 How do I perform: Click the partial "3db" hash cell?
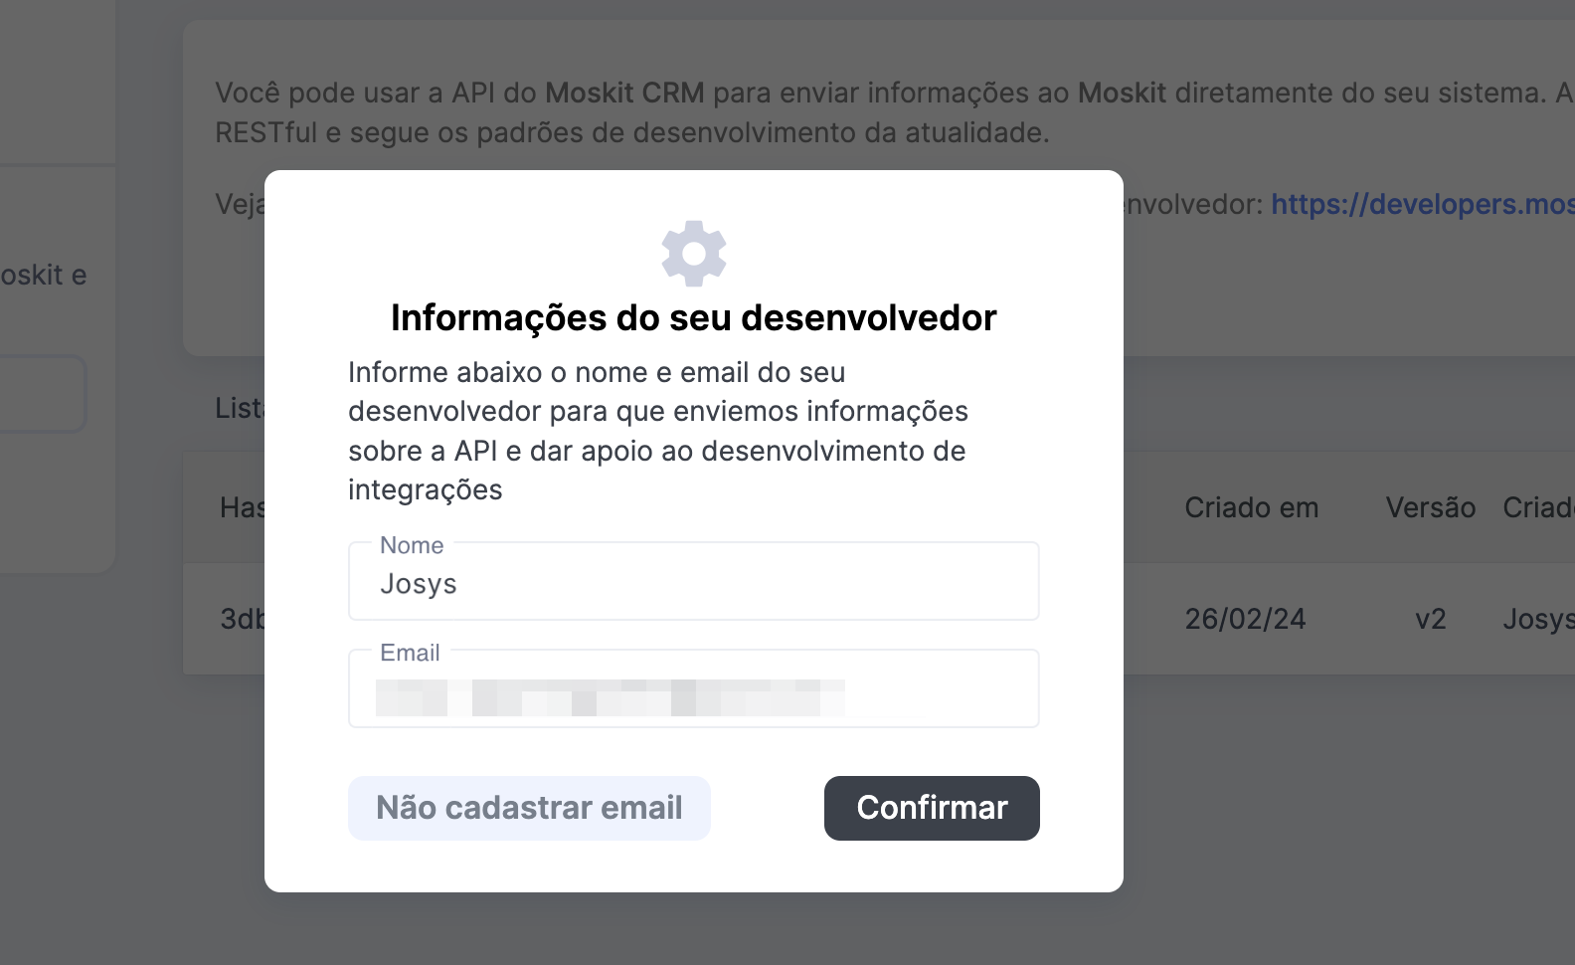(x=242, y=619)
